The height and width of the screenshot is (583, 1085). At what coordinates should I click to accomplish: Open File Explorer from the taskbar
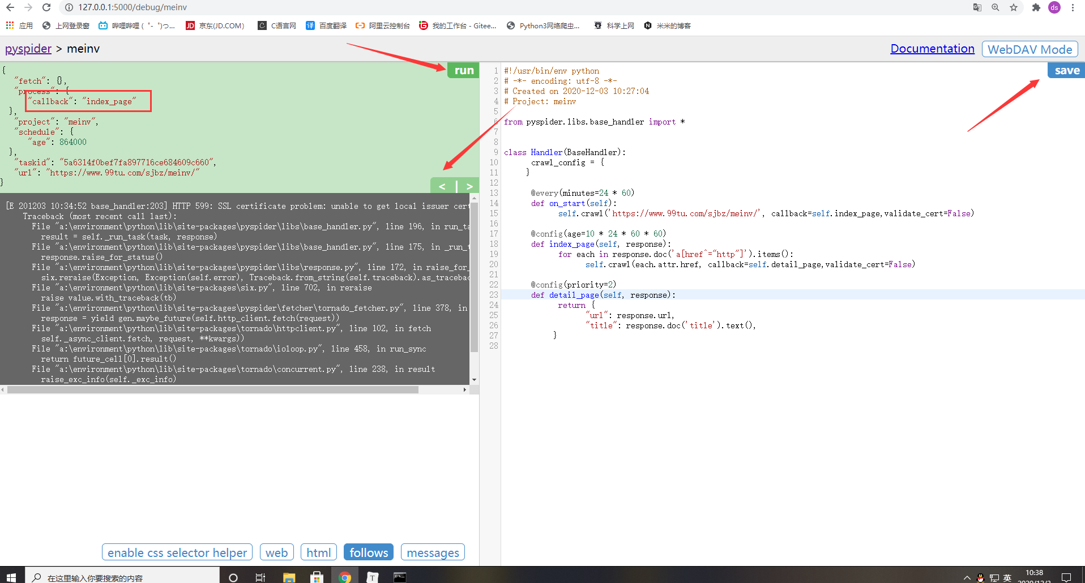289,577
